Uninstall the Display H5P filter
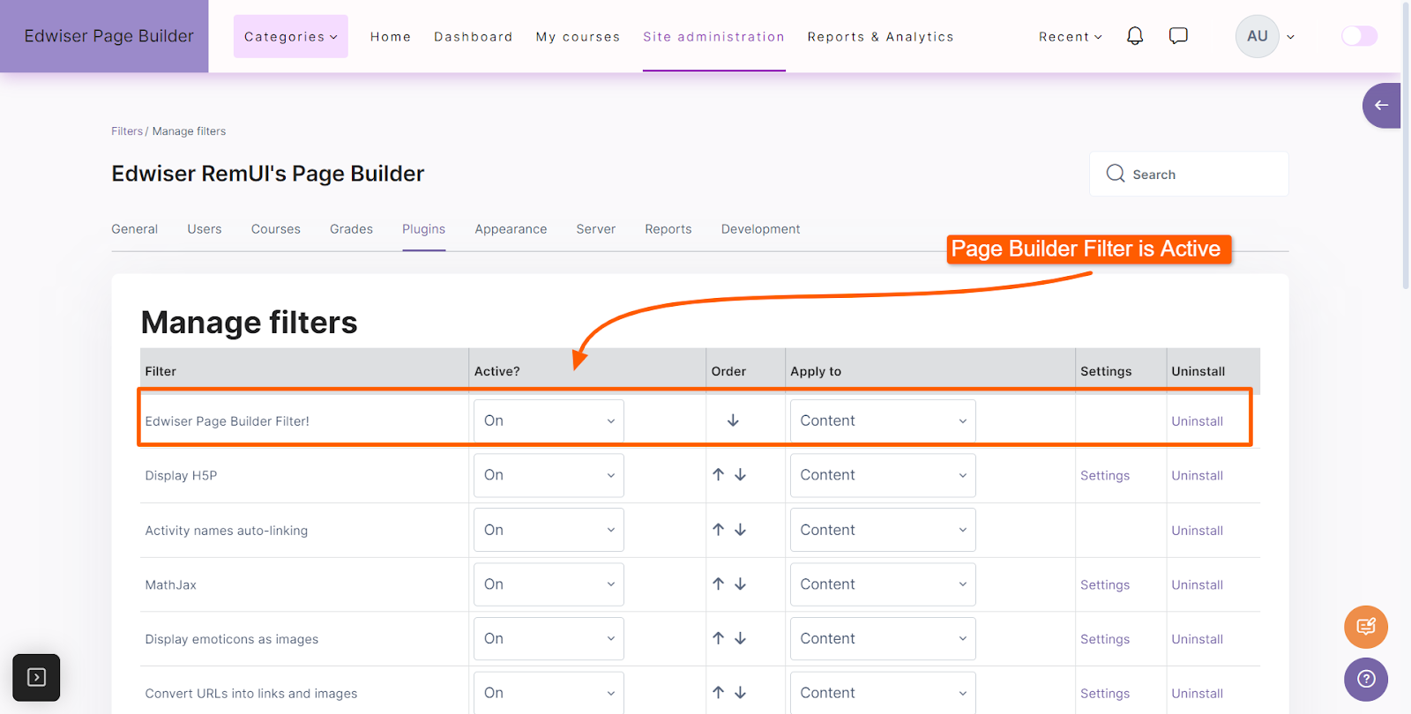The height and width of the screenshot is (714, 1411). click(x=1197, y=476)
